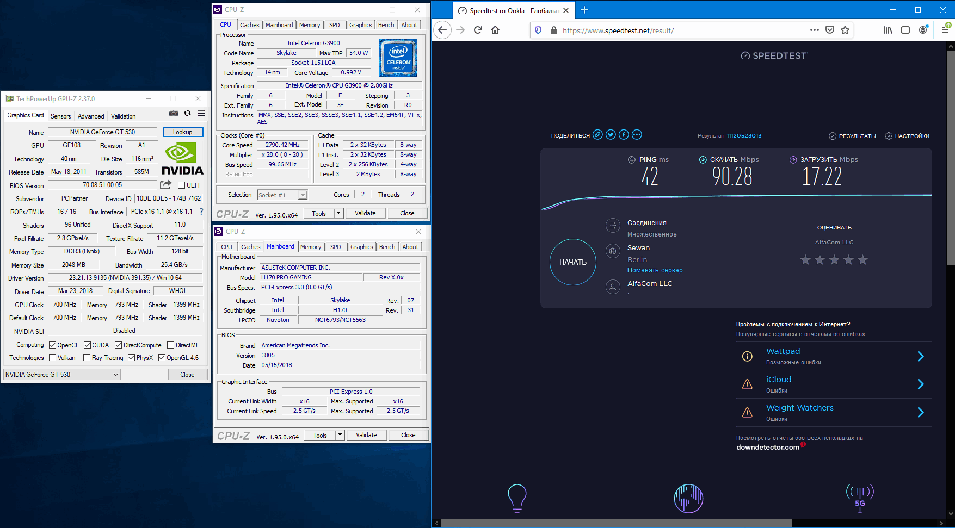The width and height of the screenshot is (955, 528).
Task: Toggle the DirectCompute checkbox
Action: 118,345
